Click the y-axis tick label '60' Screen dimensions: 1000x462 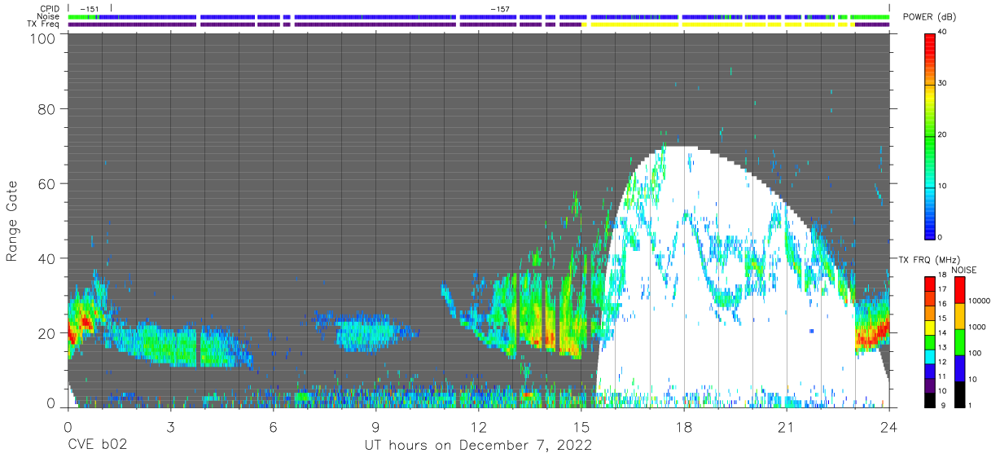click(47, 184)
